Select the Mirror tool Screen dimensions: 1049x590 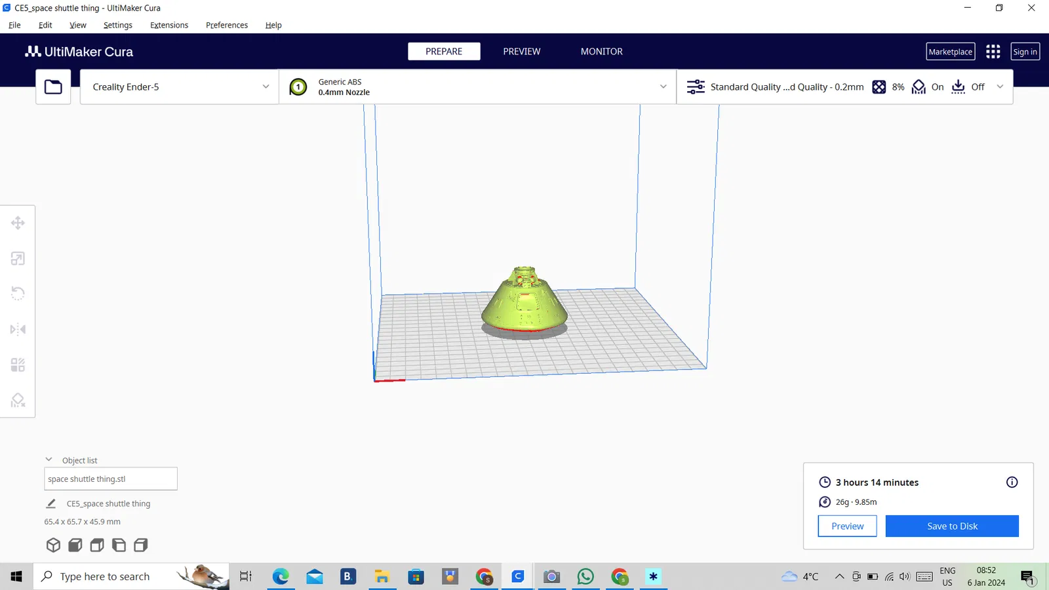tap(18, 329)
